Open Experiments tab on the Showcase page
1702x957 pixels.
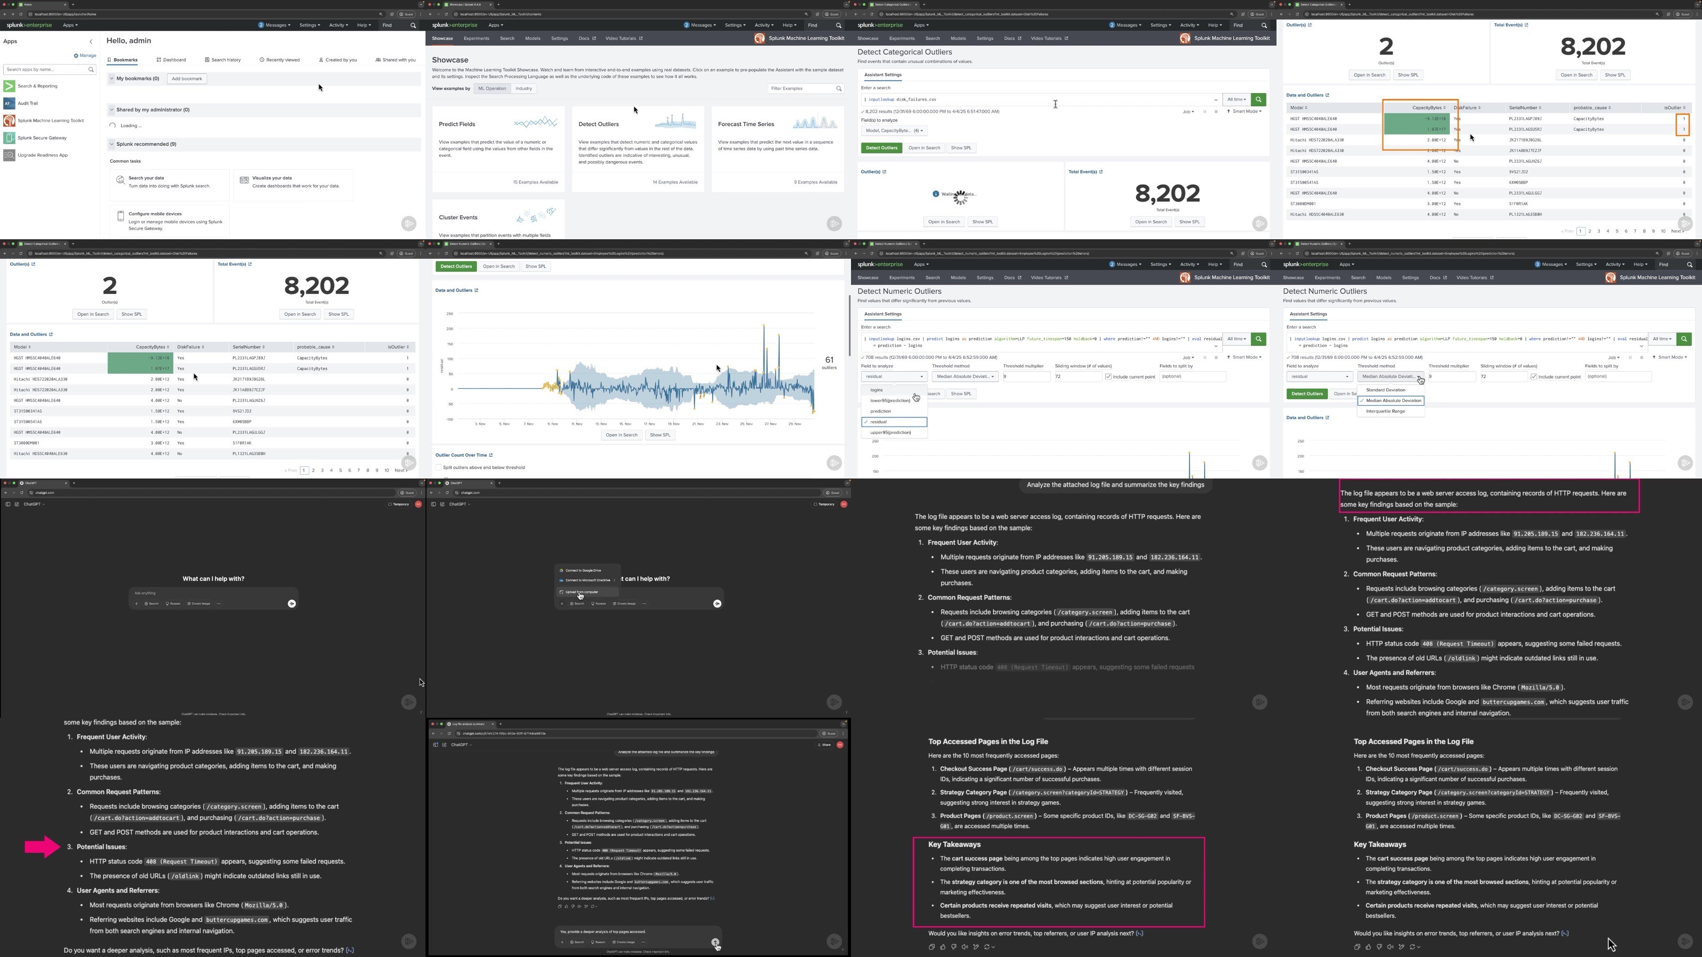[477, 38]
